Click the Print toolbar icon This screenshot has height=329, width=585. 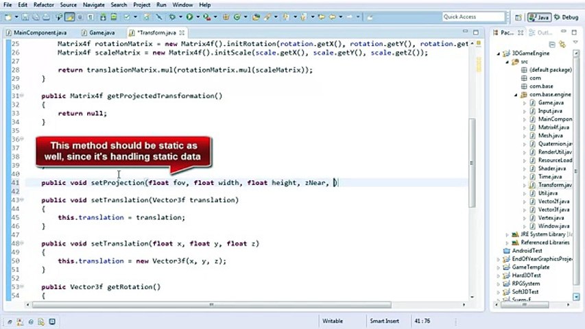point(46,17)
